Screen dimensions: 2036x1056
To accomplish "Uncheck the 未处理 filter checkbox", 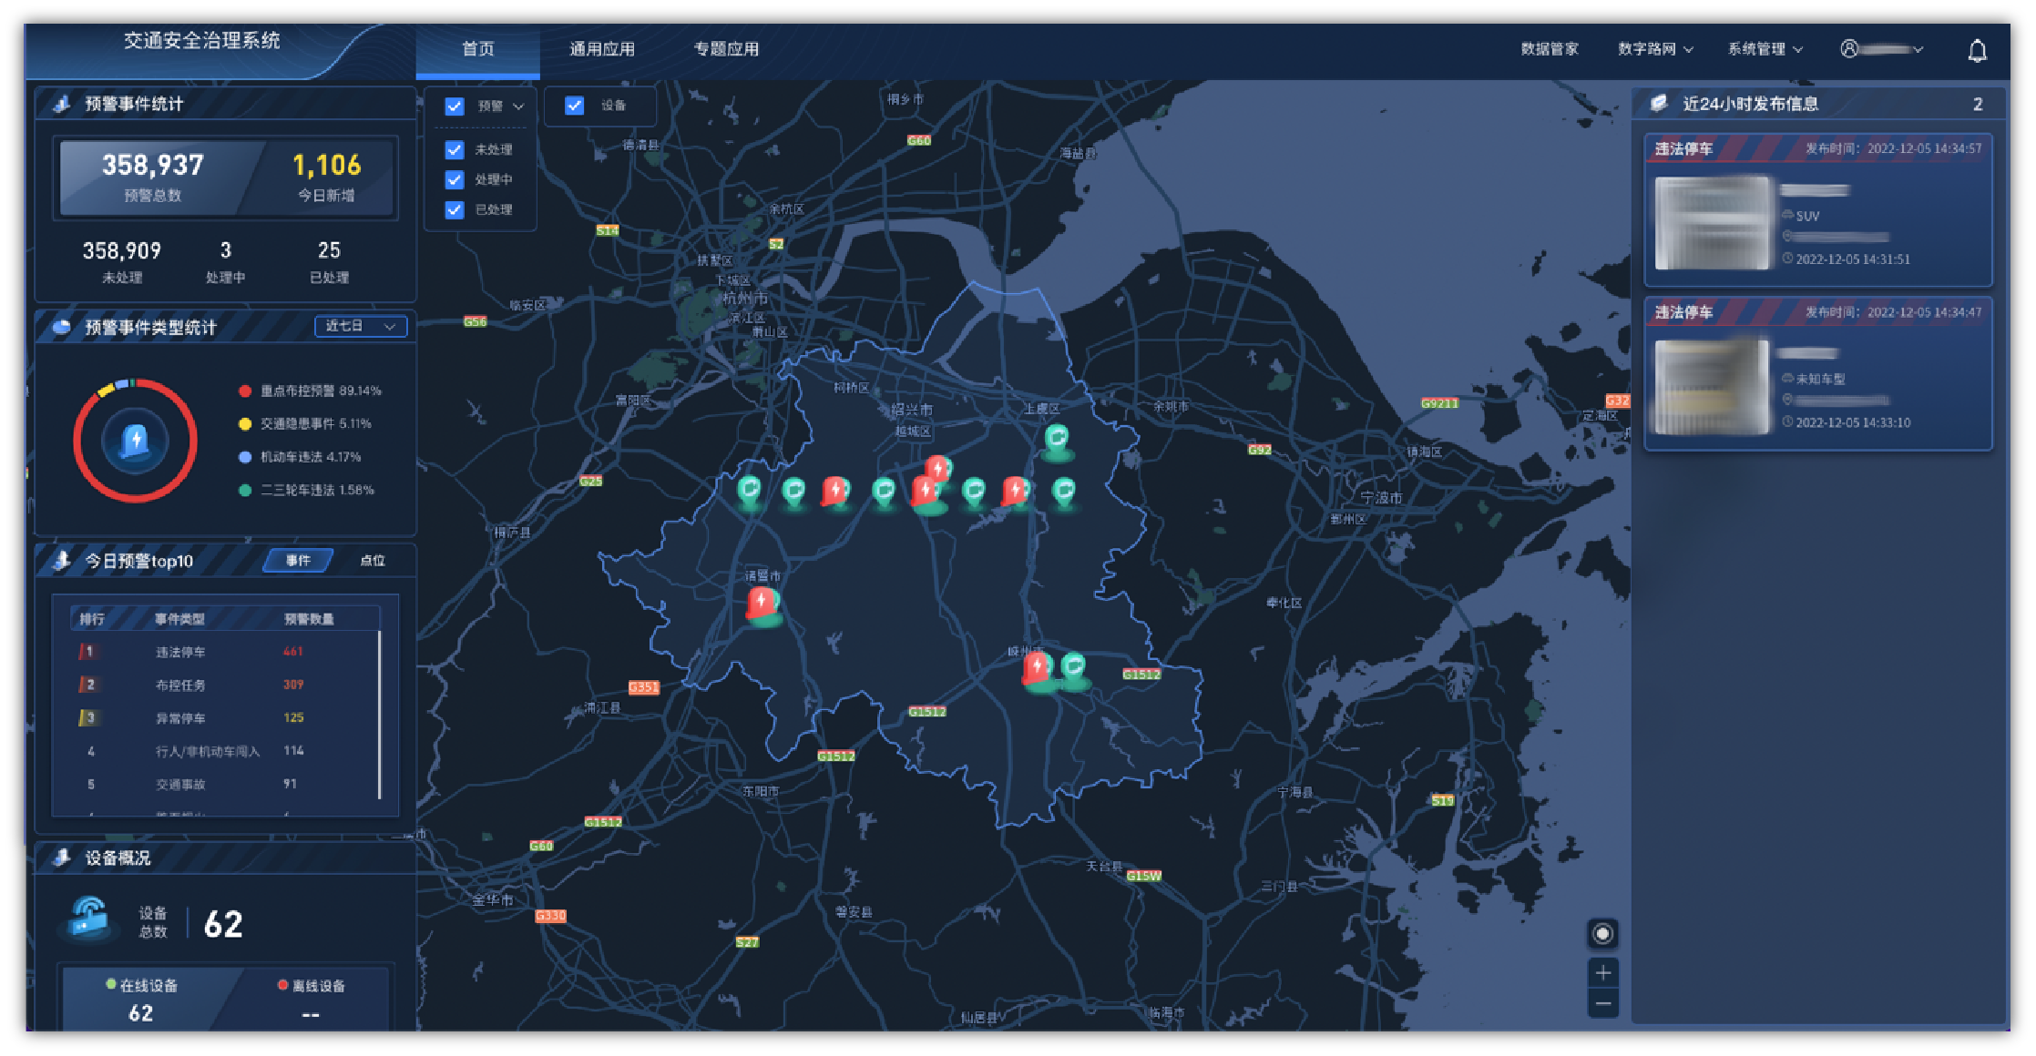I will 455,149.
